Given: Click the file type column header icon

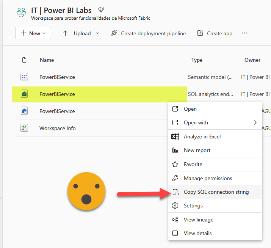Looking at the screenshot, I should pyautogui.click(x=24, y=60).
